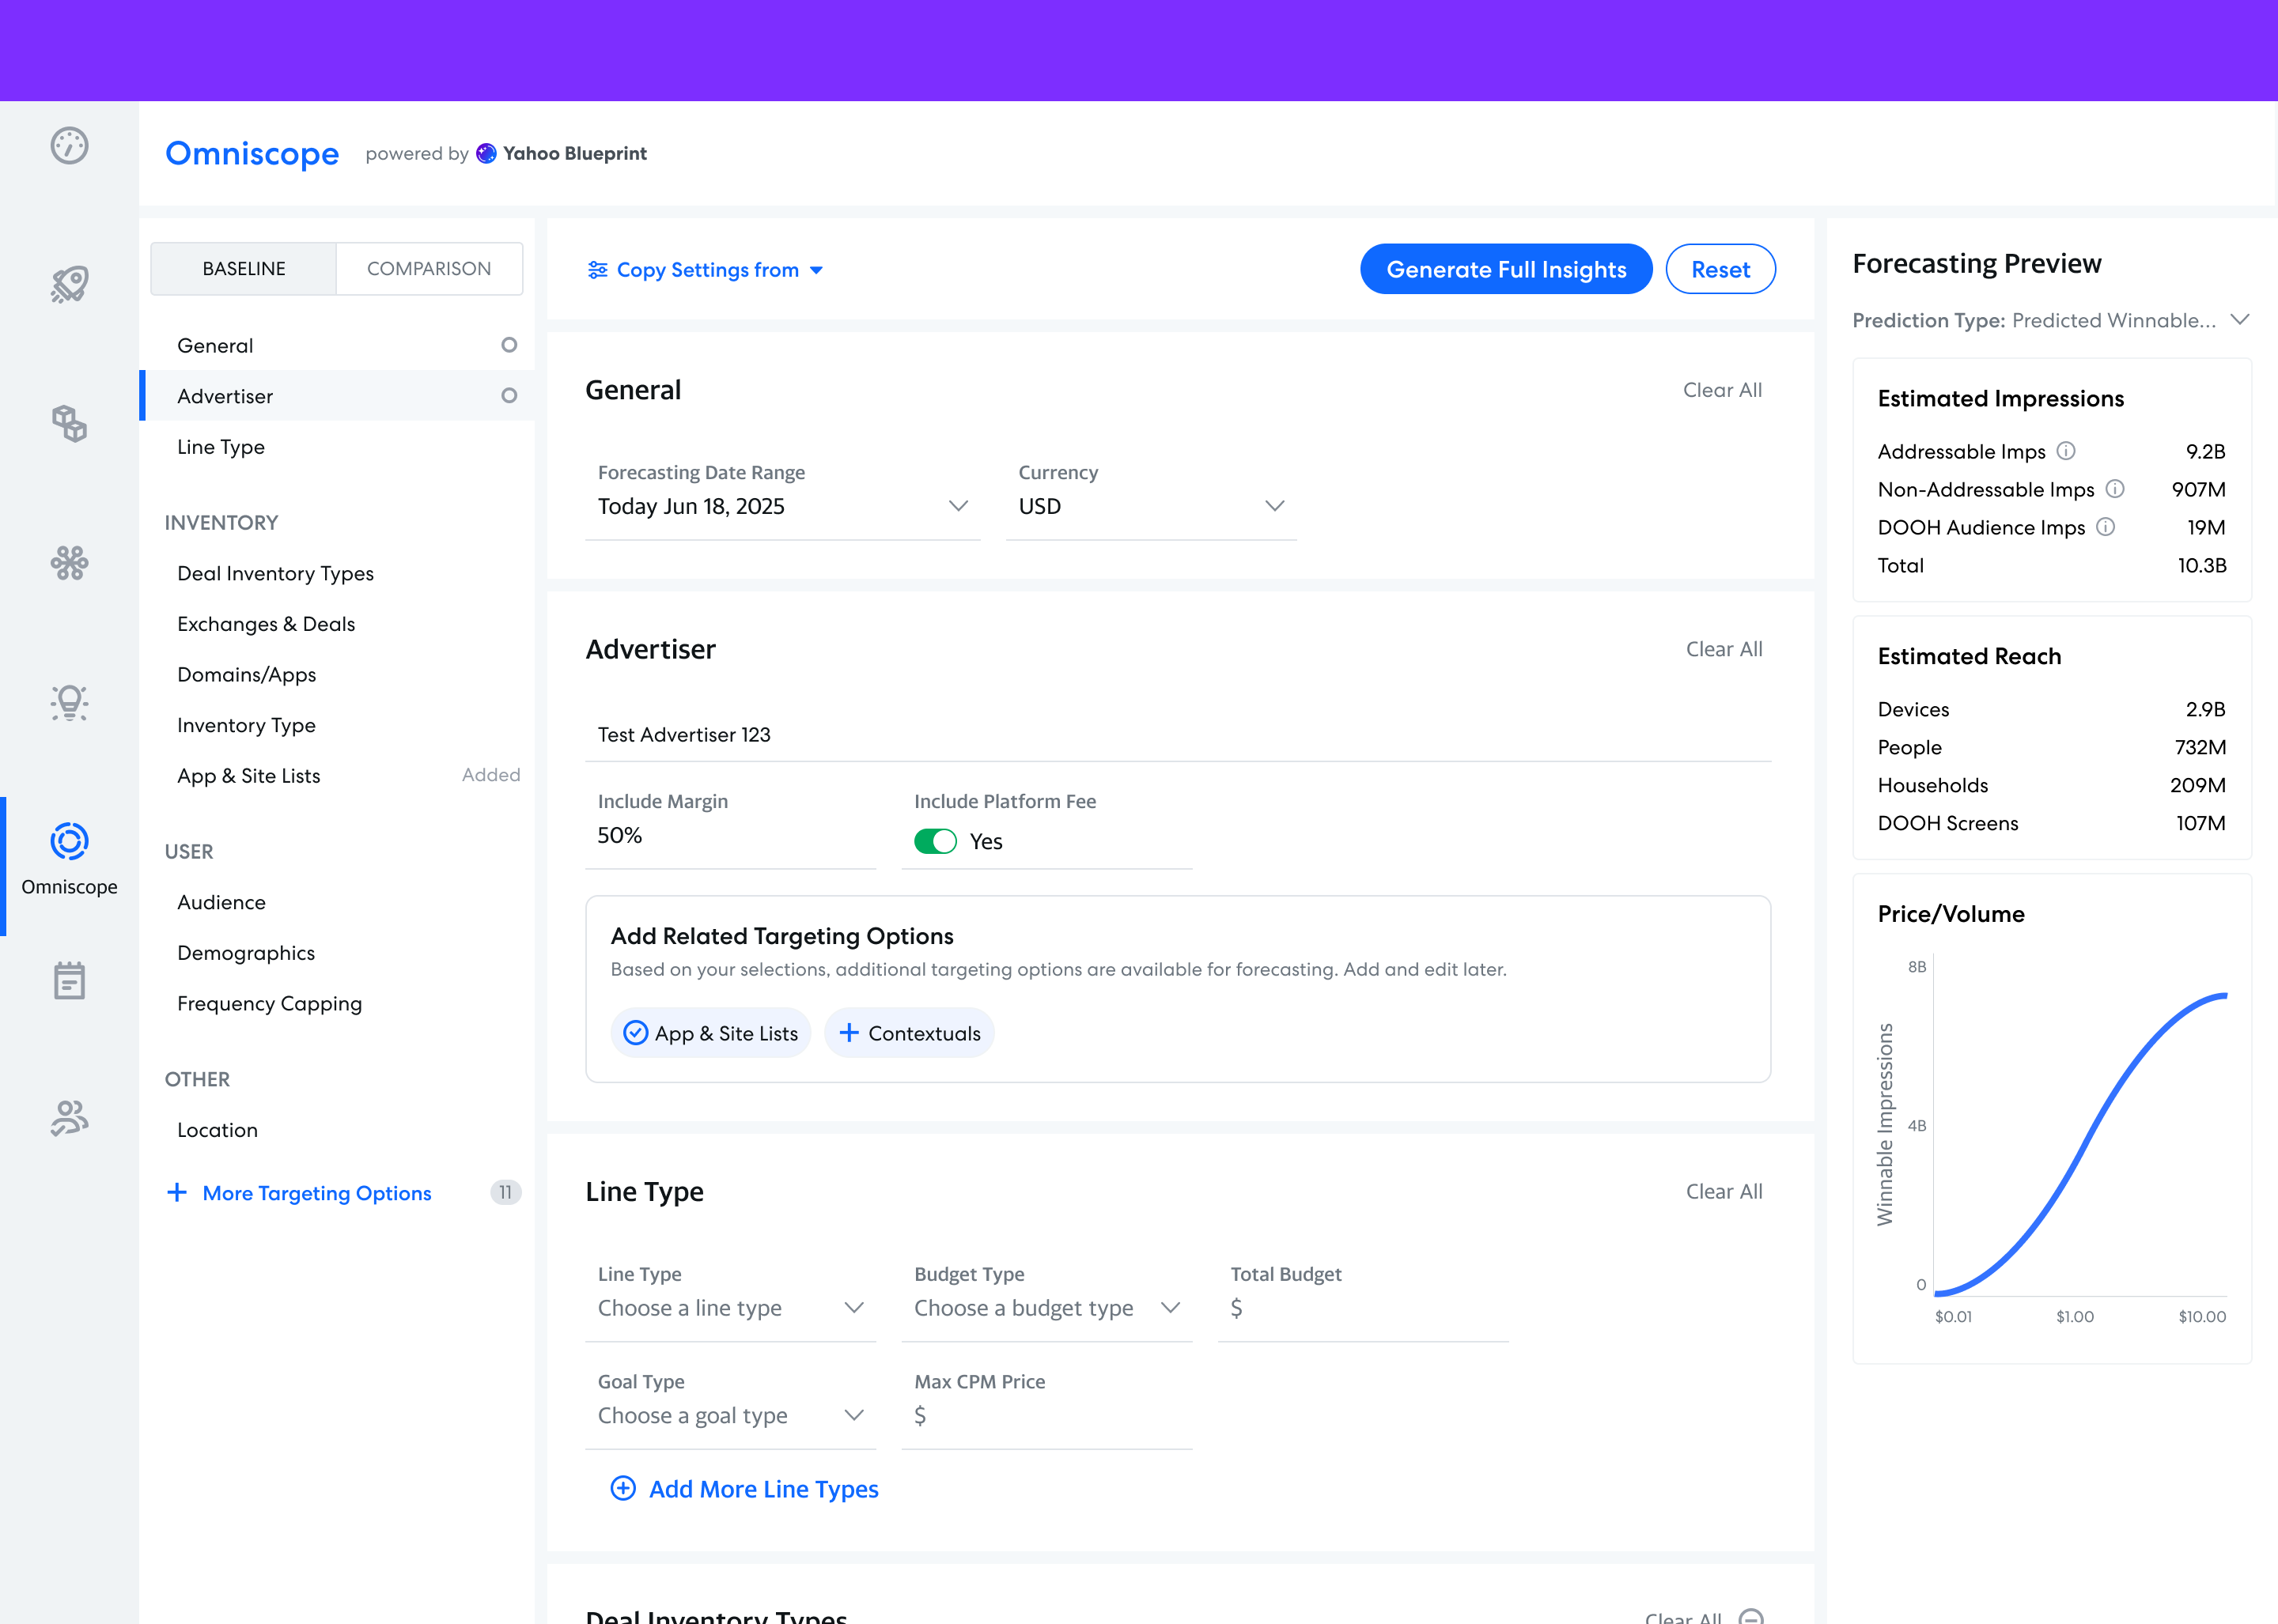This screenshot has width=2278, height=1624.
Task: Click the stacked cubes sidebar icon
Action: (x=69, y=423)
